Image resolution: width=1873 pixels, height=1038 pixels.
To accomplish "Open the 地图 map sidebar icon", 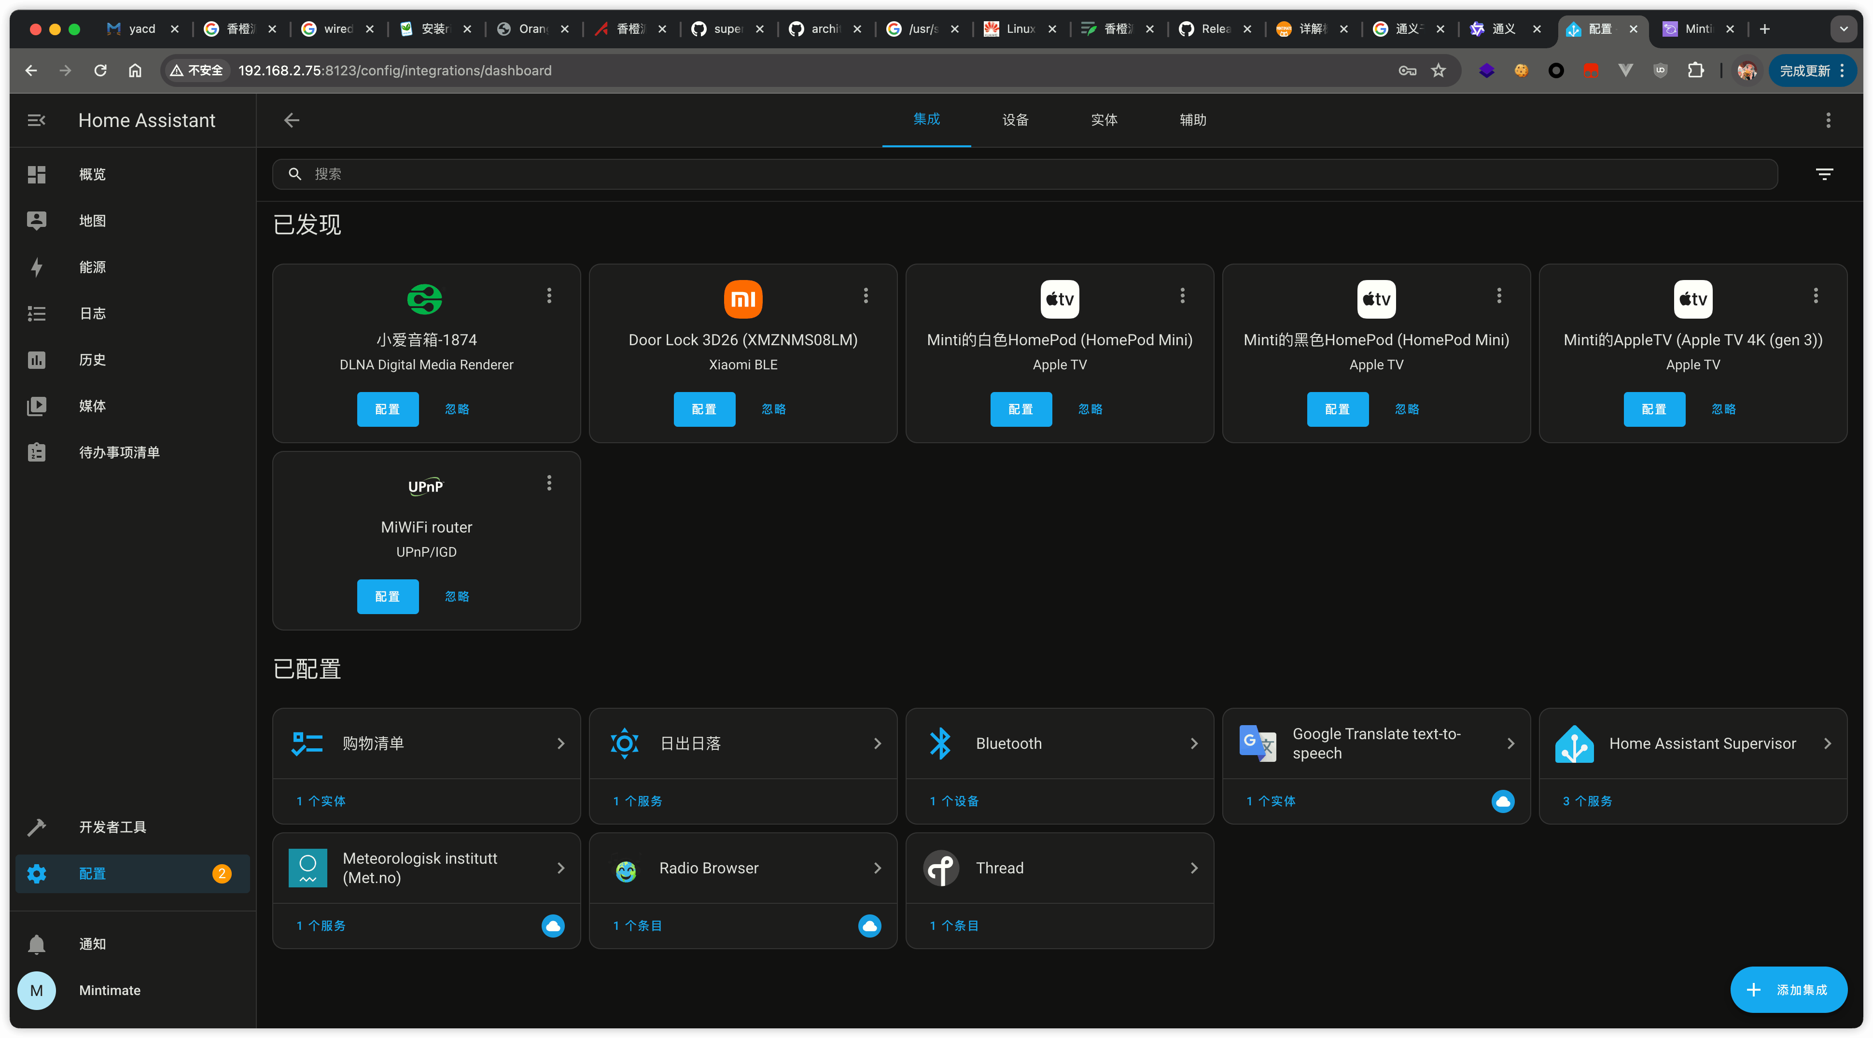I will (x=36, y=221).
